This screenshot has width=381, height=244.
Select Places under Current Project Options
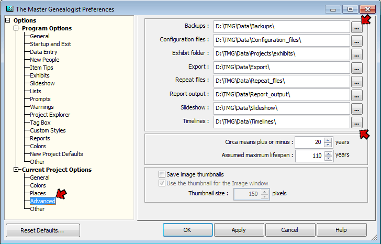(38, 193)
